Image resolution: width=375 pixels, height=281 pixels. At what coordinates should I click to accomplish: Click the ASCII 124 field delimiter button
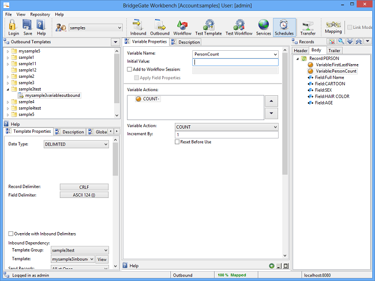point(84,195)
